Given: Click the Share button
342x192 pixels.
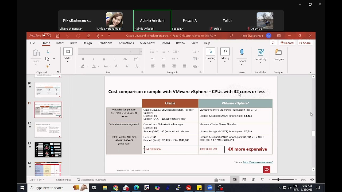Looking at the screenshot, I should (x=305, y=43).
